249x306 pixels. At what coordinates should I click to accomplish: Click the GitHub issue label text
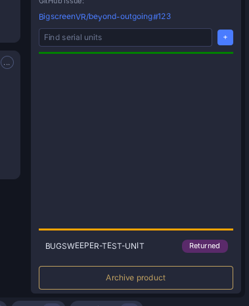pyautogui.click(x=61, y=2)
